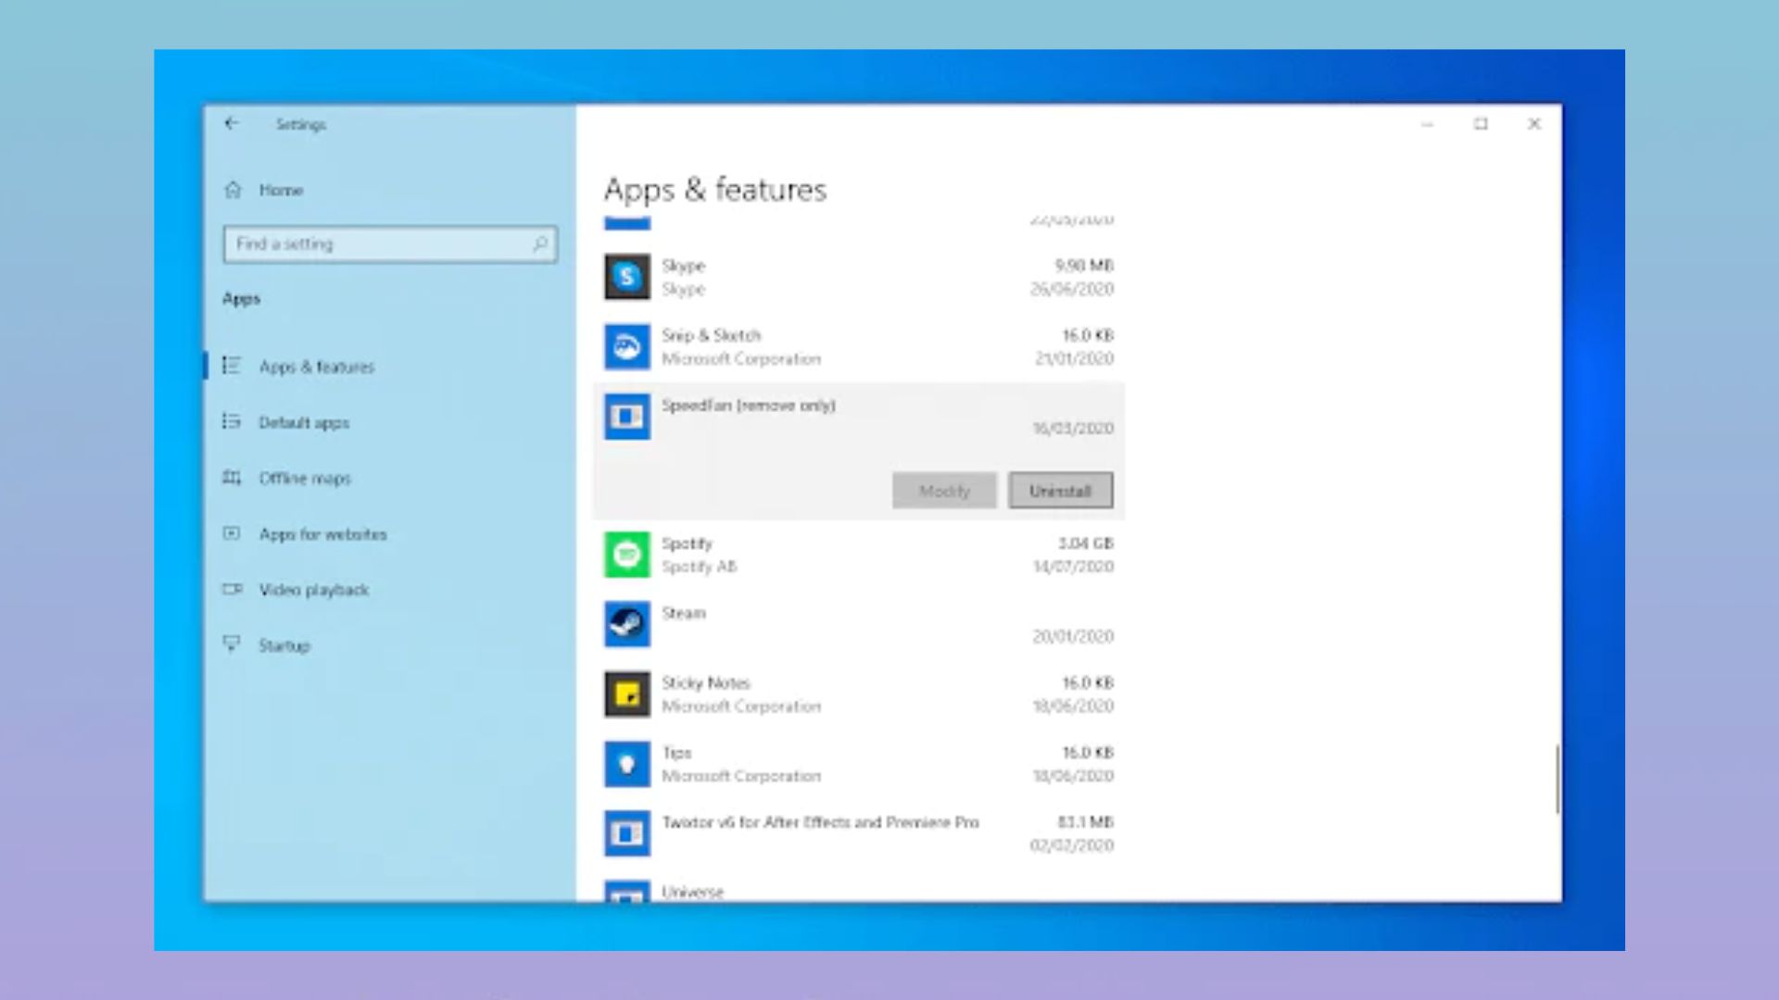Go back with the Settings back arrow
Image resolution: width=1779 pixels, height=1000 pixels.
click(232, 123)
